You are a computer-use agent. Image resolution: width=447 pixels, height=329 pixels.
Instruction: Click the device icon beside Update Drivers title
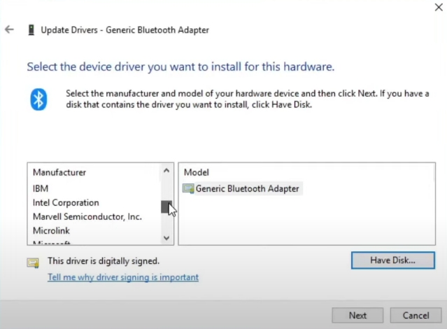coord(31,30)
